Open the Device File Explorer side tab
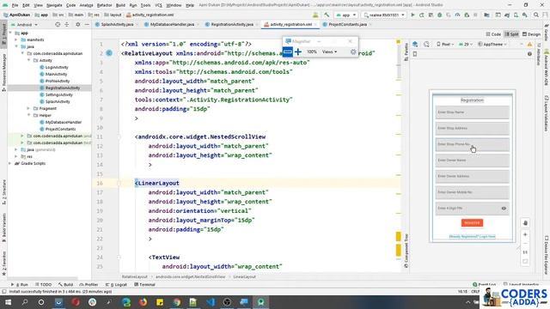This screenshot has width=550, height=309. tap(547, 255)
